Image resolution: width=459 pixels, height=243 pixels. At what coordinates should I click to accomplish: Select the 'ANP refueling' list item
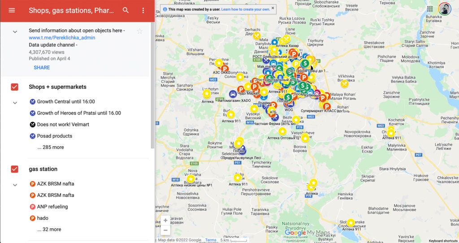52,207
